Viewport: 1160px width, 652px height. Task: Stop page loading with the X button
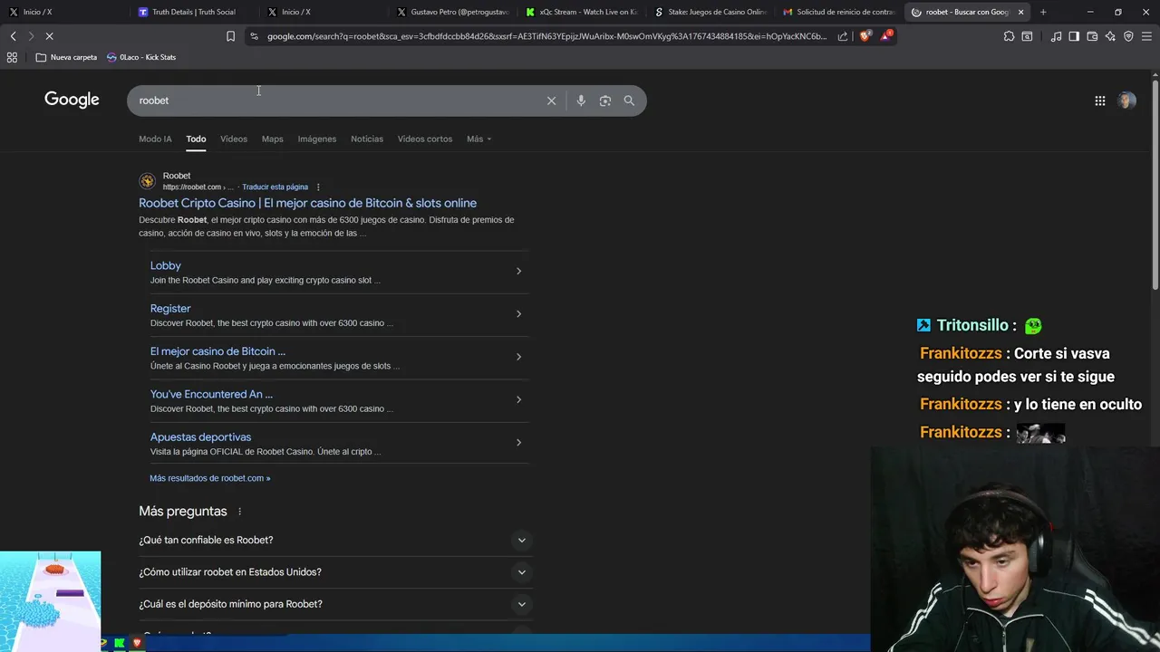[x=49, y=36]
